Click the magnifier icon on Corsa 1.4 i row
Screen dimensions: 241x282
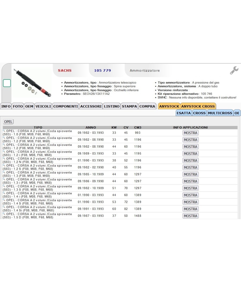tap(4, 193)
